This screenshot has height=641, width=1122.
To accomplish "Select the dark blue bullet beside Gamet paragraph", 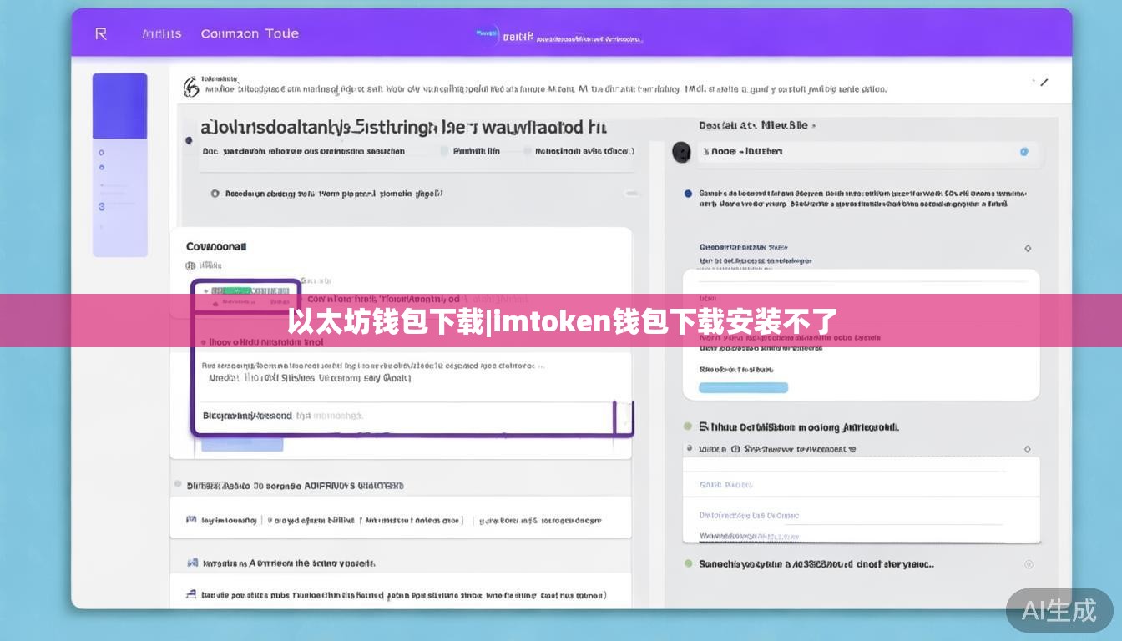I will pyautogui.click(x=688, y=194).
